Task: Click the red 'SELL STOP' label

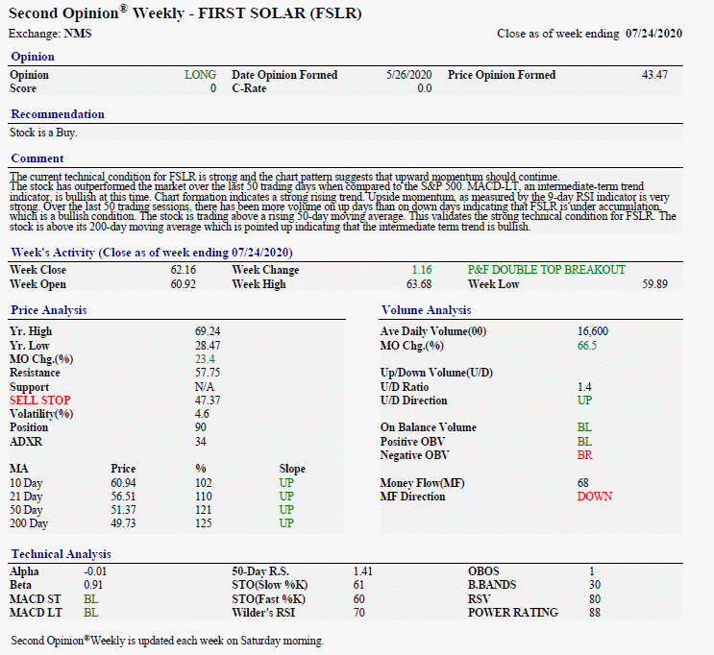Action: click(40, 400)
